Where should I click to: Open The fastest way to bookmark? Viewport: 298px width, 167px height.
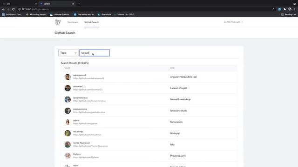pyautogui.click(x=84, y=14)
